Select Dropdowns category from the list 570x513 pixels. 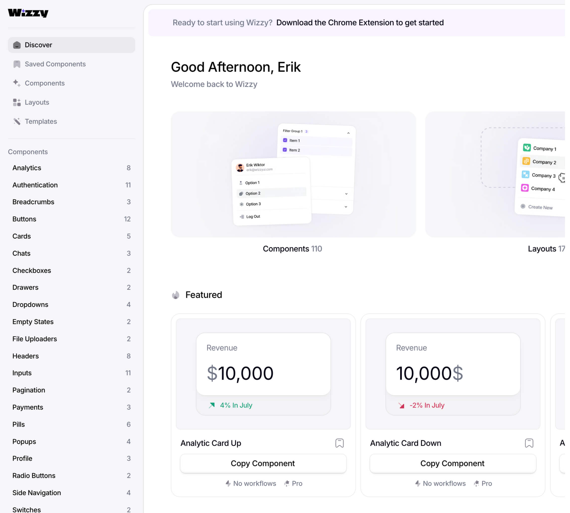point(30,305)
